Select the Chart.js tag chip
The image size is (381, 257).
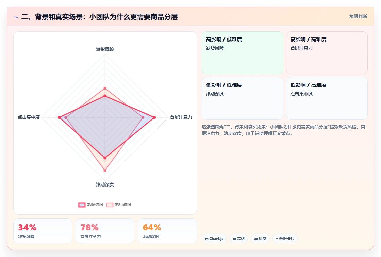click(214, 239)
